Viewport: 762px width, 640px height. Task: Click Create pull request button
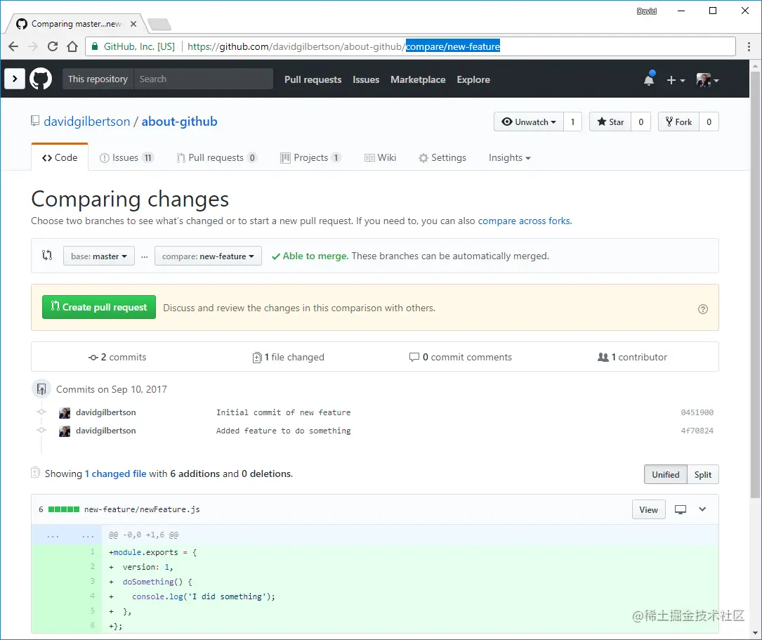pos(99,307)
